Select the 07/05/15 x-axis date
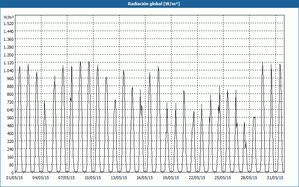The image size is (299, 187). coord(67,178)
